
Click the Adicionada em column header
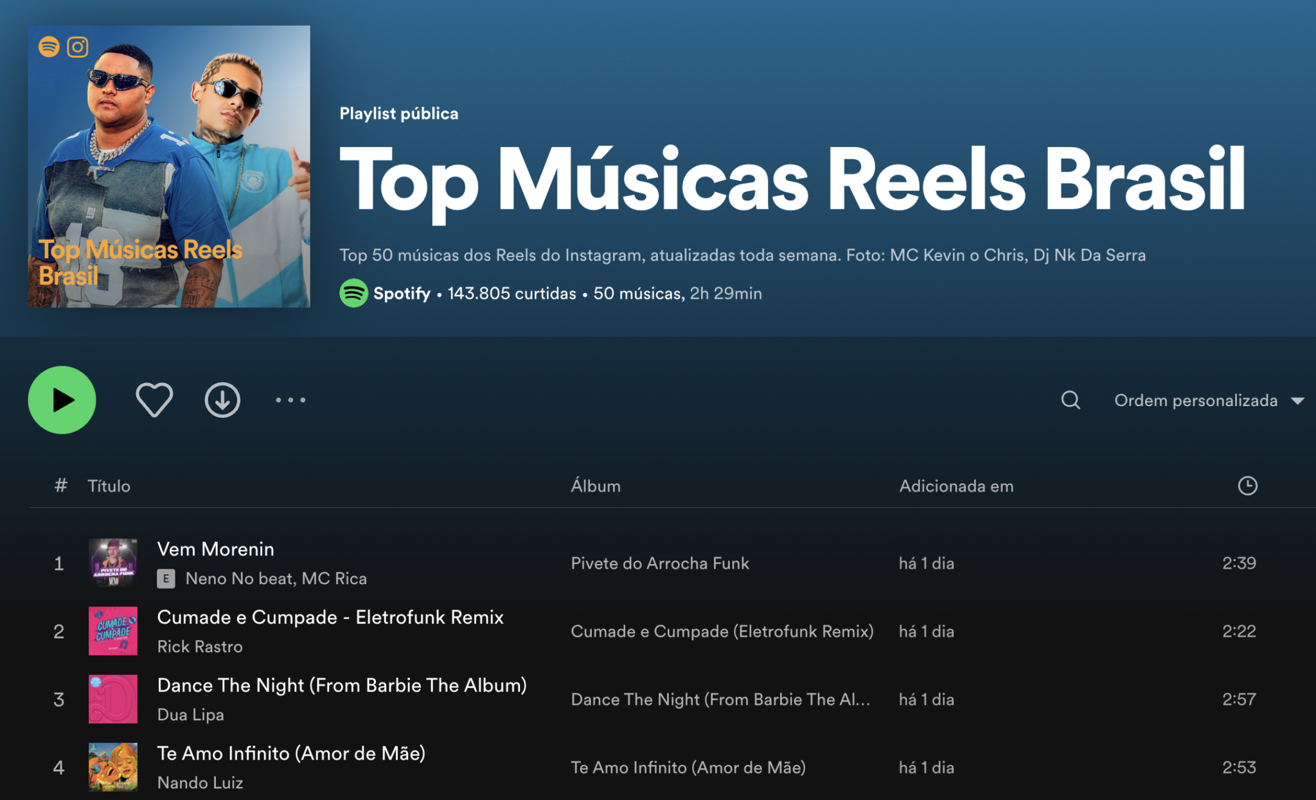[x=956, y=486]
